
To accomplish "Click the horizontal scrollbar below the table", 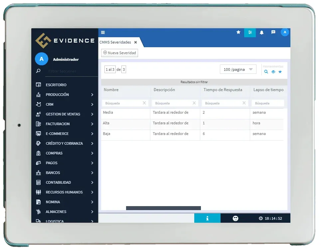I will pos(163,208).
